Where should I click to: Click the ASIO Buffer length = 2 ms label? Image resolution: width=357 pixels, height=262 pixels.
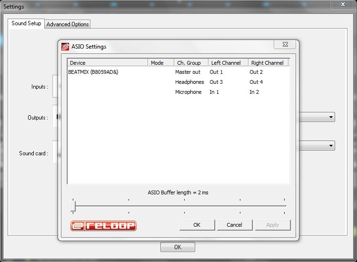178,192
